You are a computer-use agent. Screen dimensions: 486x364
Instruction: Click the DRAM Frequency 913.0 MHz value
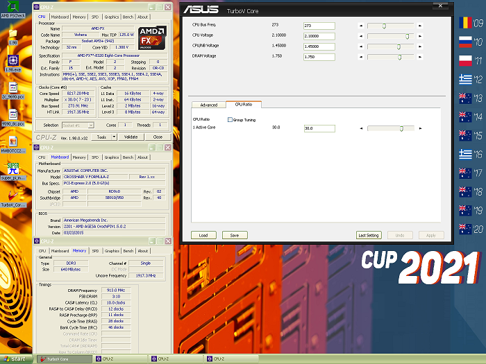(x=116, y=291)
